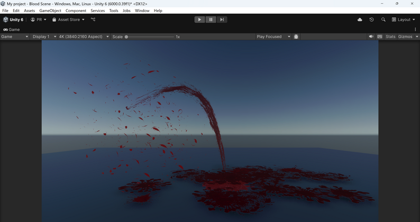Open the Play Focused dropdown
The height and width of the screenshot is (222, 420).
click(x=273, y=36)
